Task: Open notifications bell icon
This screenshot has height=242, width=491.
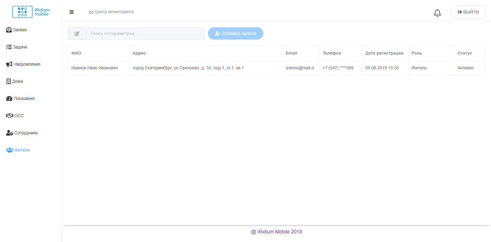Action: pos(437,13)
